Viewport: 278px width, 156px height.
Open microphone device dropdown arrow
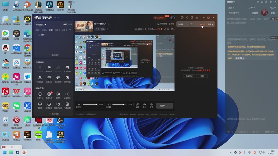pyautogui.click(x=81, y=105)
